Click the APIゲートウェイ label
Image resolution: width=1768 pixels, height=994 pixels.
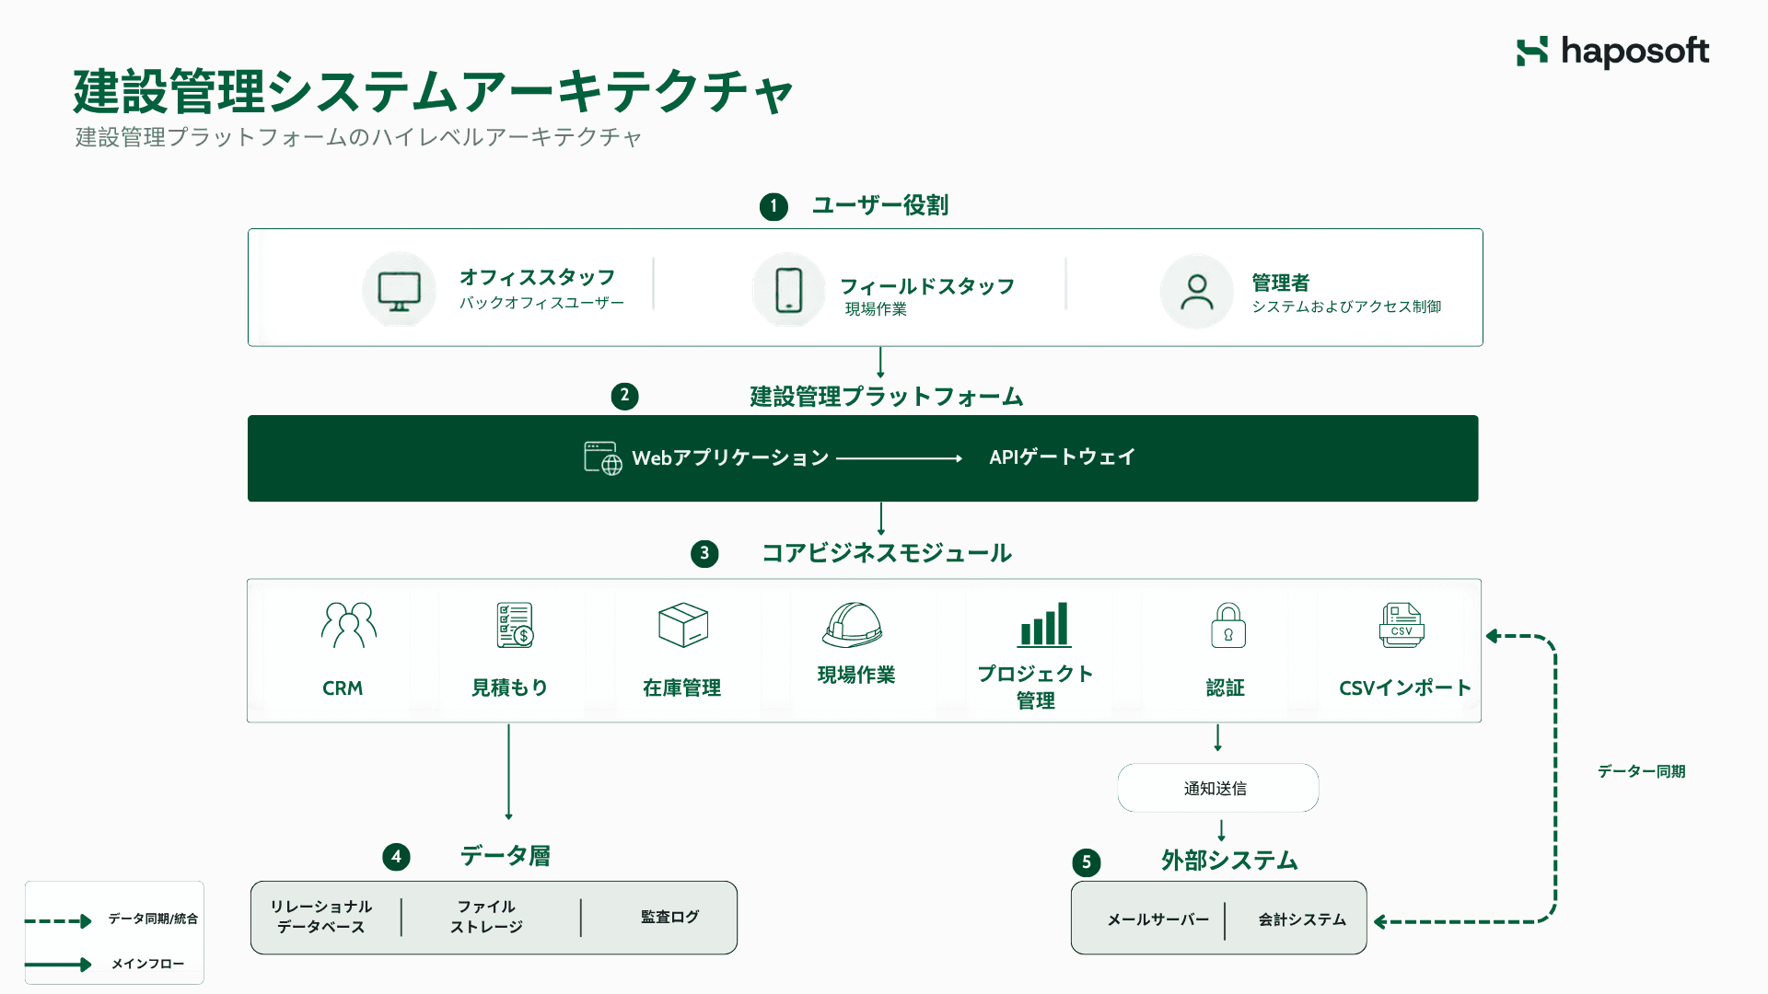1062,457
